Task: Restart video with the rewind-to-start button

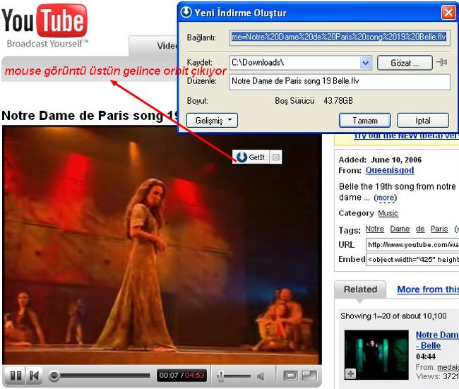Action: 34,376
